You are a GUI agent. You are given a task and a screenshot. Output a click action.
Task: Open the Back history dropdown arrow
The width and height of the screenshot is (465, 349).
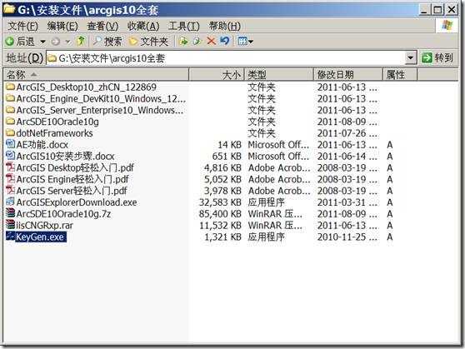pyautogui.click(x=42, y=42)
